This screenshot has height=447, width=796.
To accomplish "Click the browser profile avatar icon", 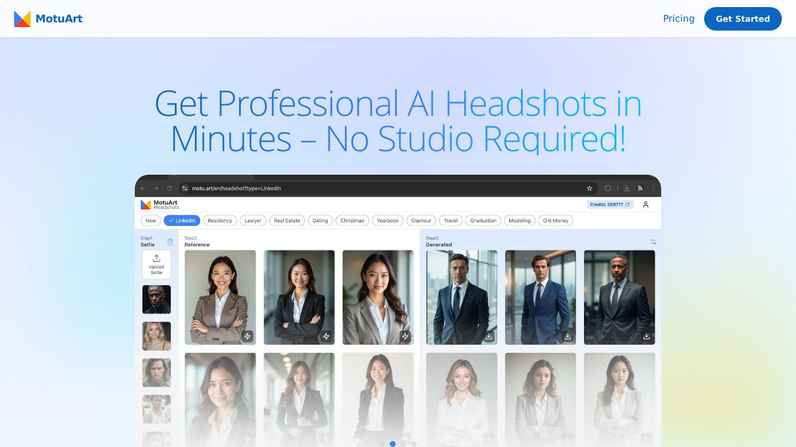I will pos(640,188).
